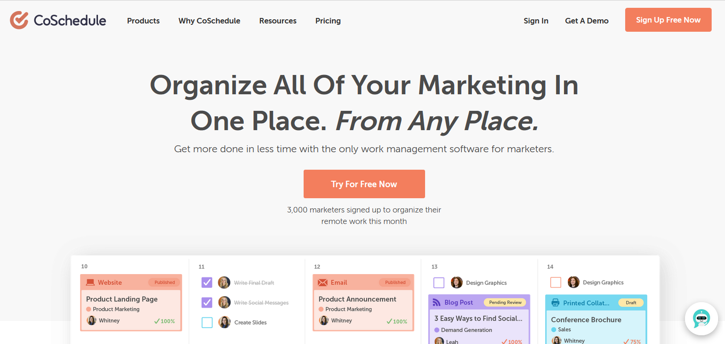Click the printer icon on Printed Collateral card

(555, 303)
